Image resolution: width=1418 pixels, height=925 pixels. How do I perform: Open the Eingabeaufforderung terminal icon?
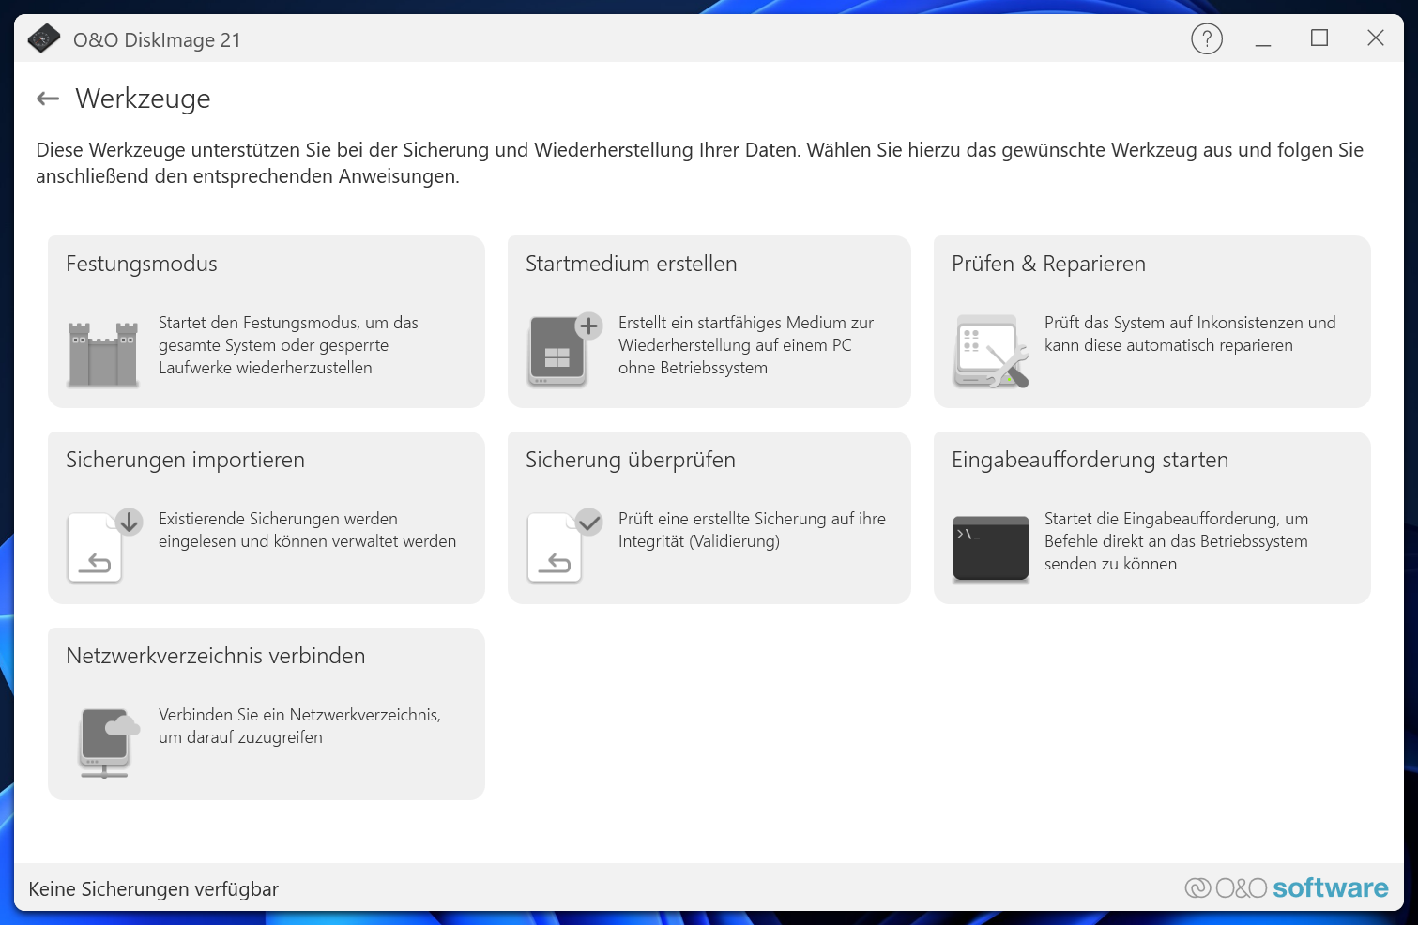pyautogui.click(x=990, y=550)
